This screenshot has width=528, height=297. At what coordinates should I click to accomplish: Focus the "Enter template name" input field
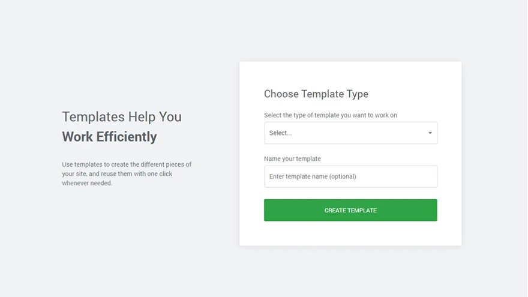(x=350, y=176)
